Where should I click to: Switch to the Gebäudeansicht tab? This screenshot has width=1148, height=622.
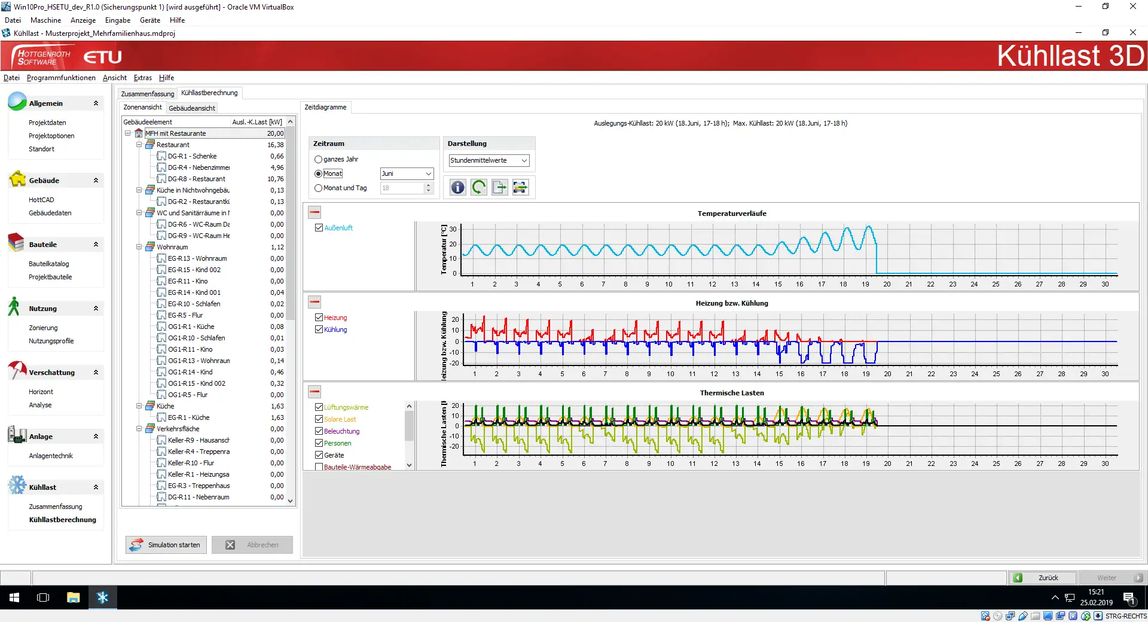[191, 108]
